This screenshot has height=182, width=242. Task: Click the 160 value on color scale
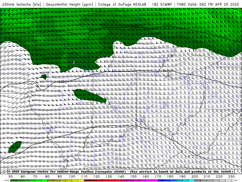146,177
